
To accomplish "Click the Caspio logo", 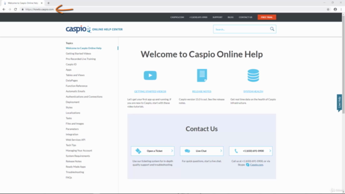I will (x=78, y=29).
